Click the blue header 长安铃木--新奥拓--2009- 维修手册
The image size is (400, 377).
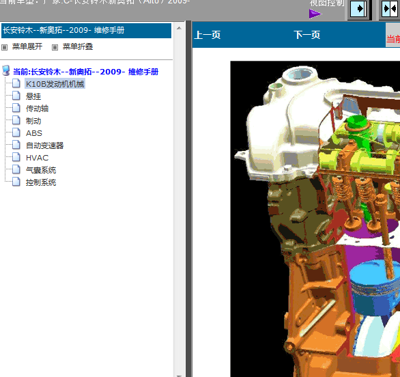[x=86, y=31]
